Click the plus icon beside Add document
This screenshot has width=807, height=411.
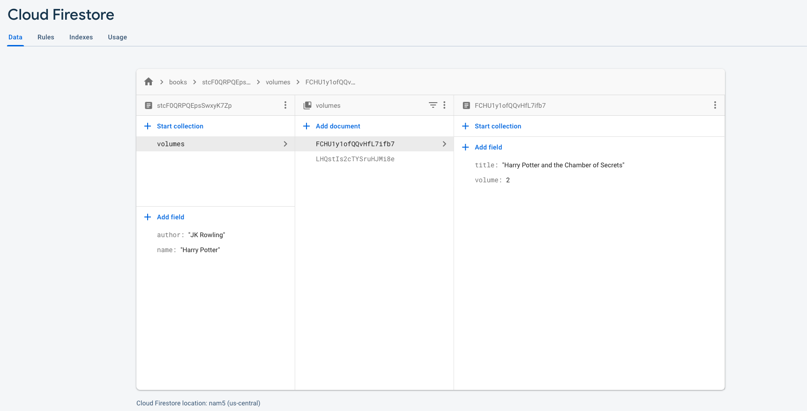(306, 126)
